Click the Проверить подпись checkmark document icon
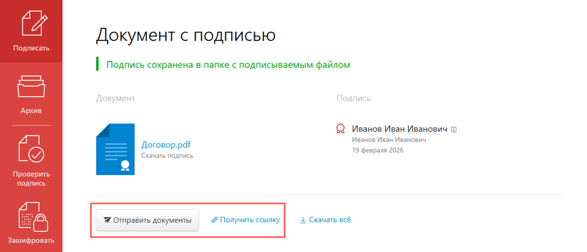Image resolution: width=587 pixels, height=252 pixels. [31, 149]
